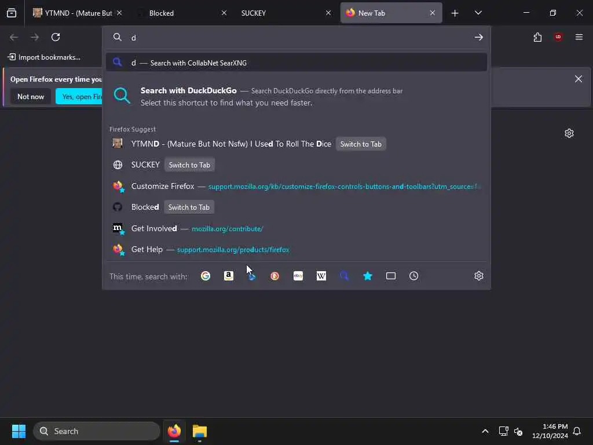Search this time with Google
This screenshot has width=593, height=445.
pyautogui.click(x=206, y=276)
